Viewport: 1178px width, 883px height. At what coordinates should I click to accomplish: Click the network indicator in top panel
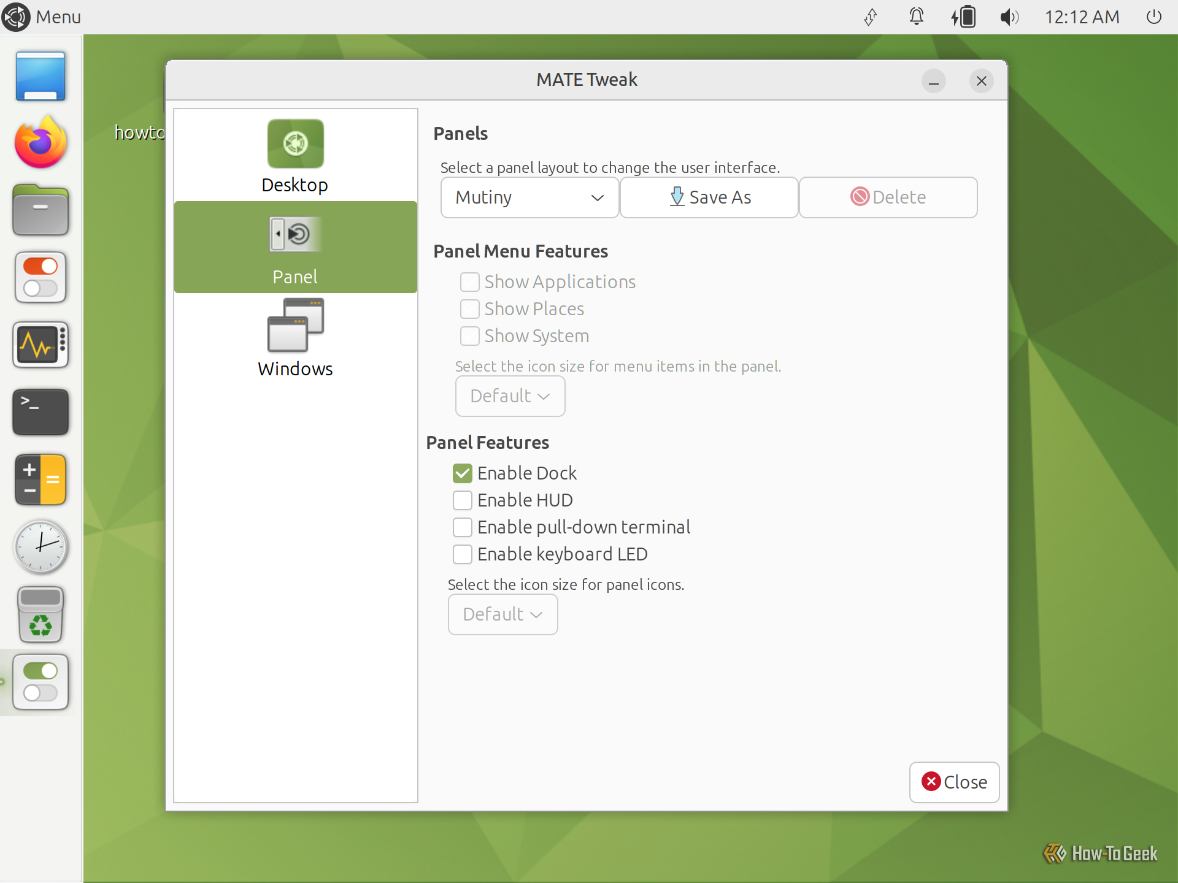[871, 17]
